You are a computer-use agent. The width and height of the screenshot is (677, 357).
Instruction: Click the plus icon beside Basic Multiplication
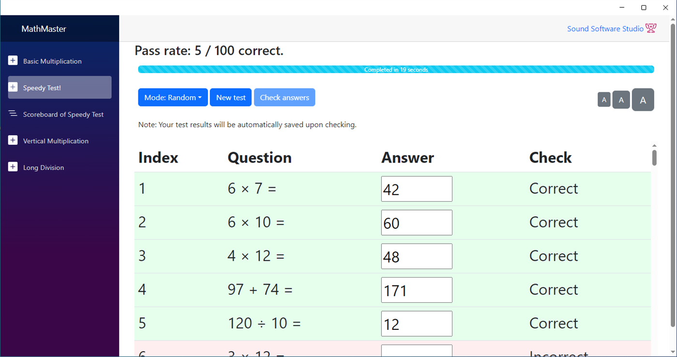12,60
